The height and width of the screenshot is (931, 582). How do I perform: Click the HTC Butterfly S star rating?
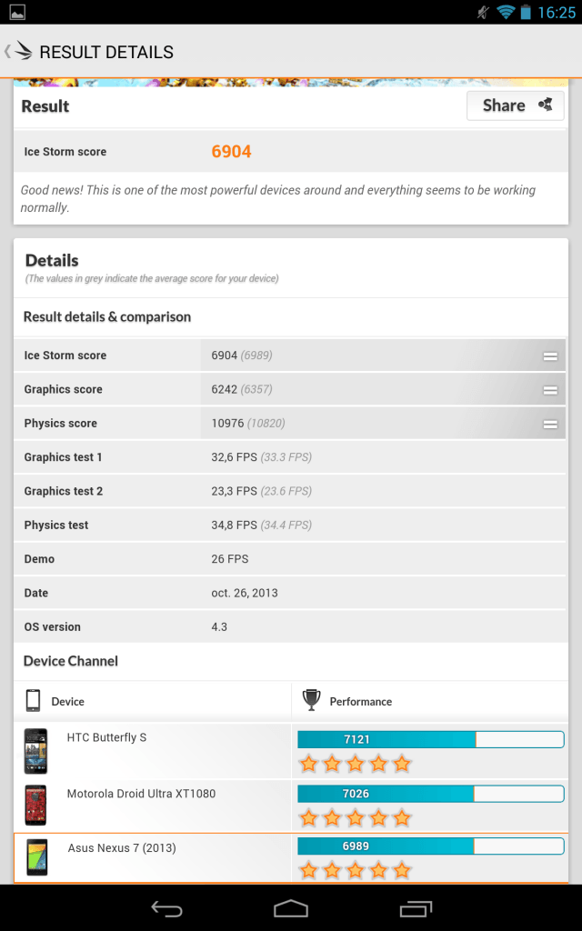[356, 764]
